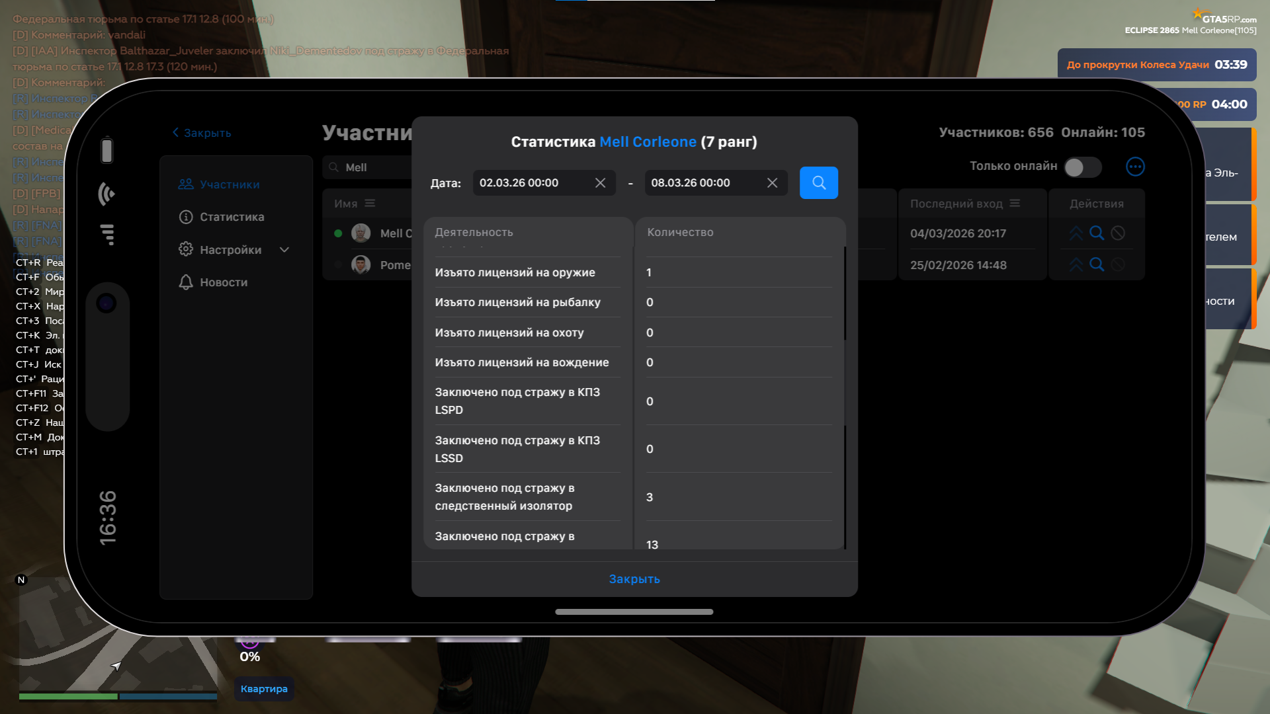
Task: Open the three-dots options menu icon
Action: pyautogui.click(x=1135, y=167)
